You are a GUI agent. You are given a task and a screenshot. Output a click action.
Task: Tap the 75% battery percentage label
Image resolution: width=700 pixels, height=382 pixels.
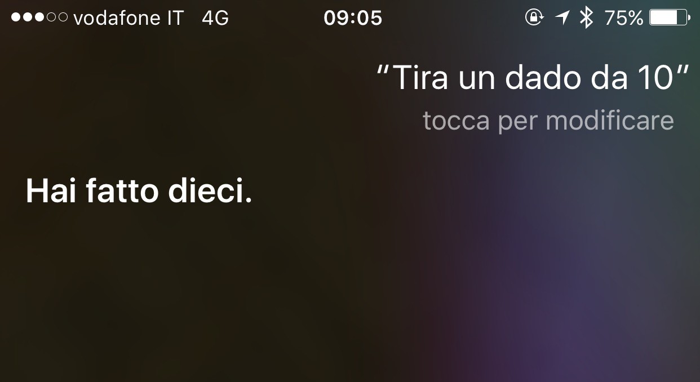tap(624, 19)
